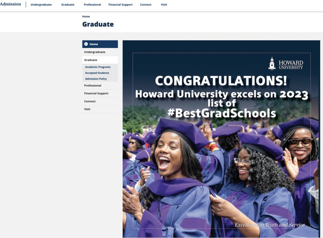Open Visit from the top navigation
Viewport: 323px width, 238px height.
click(x=164, y=5)
